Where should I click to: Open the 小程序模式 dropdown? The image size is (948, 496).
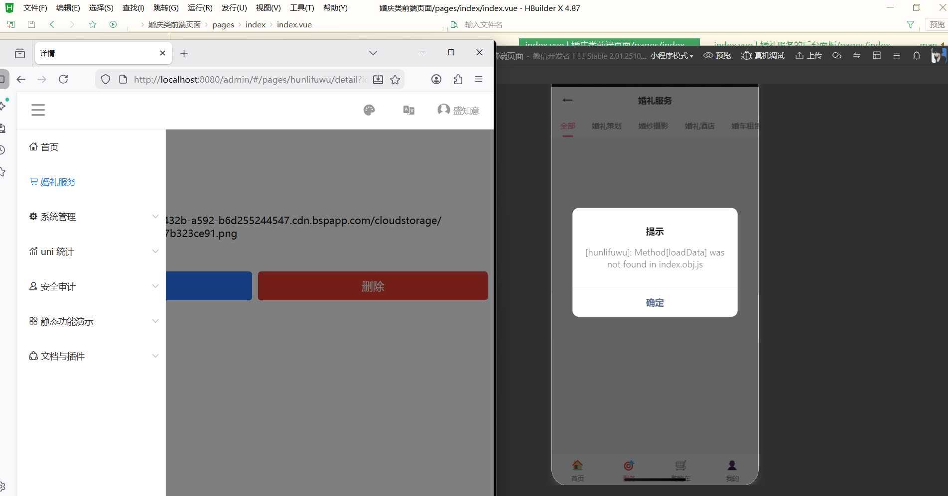[x=672, y=56]
